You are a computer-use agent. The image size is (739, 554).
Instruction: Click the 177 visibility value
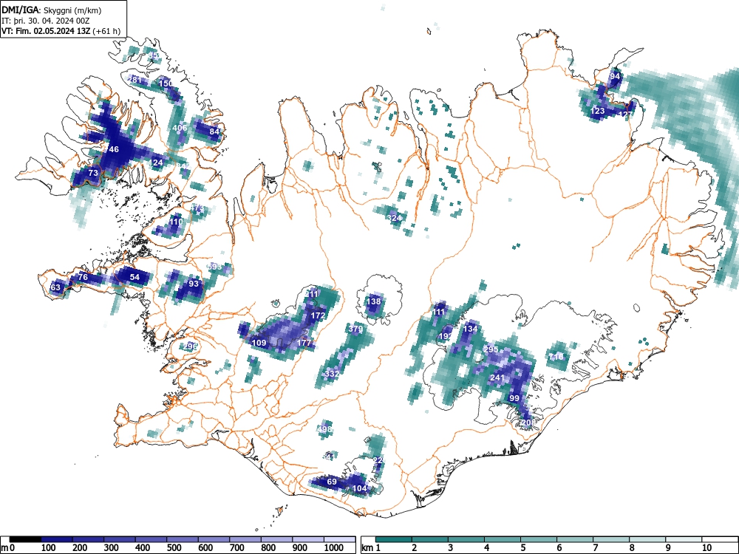pos(304,343)
